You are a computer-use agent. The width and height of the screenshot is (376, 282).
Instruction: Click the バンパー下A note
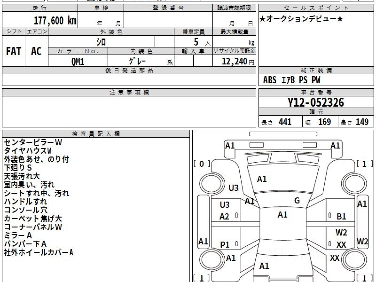pyautogui.click(x=25, y=244)
